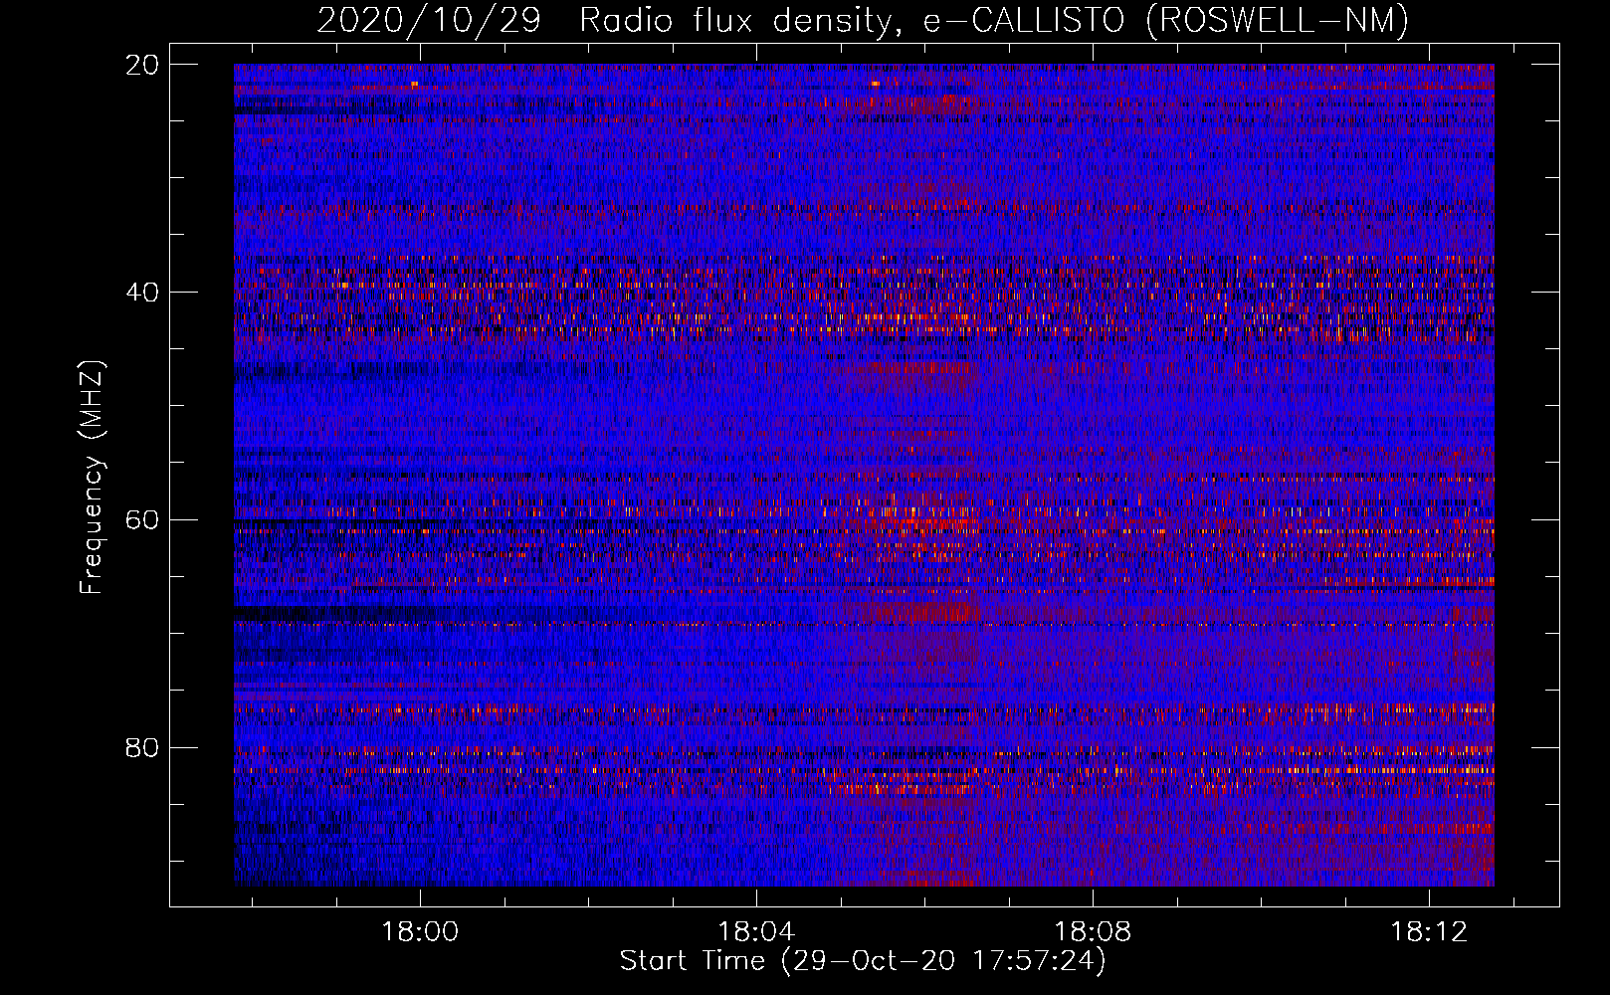Screen dimensions: 1610x995
Task: Click the plot title "2020/10/29 Radio flux density, e-CALLISTO (ROSWELL-NM)"
Action: tap(863, 21)
